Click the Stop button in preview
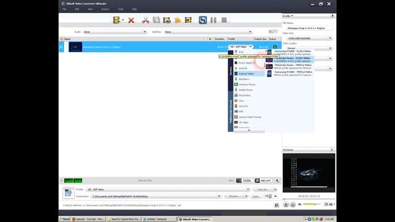 (293, 204)
